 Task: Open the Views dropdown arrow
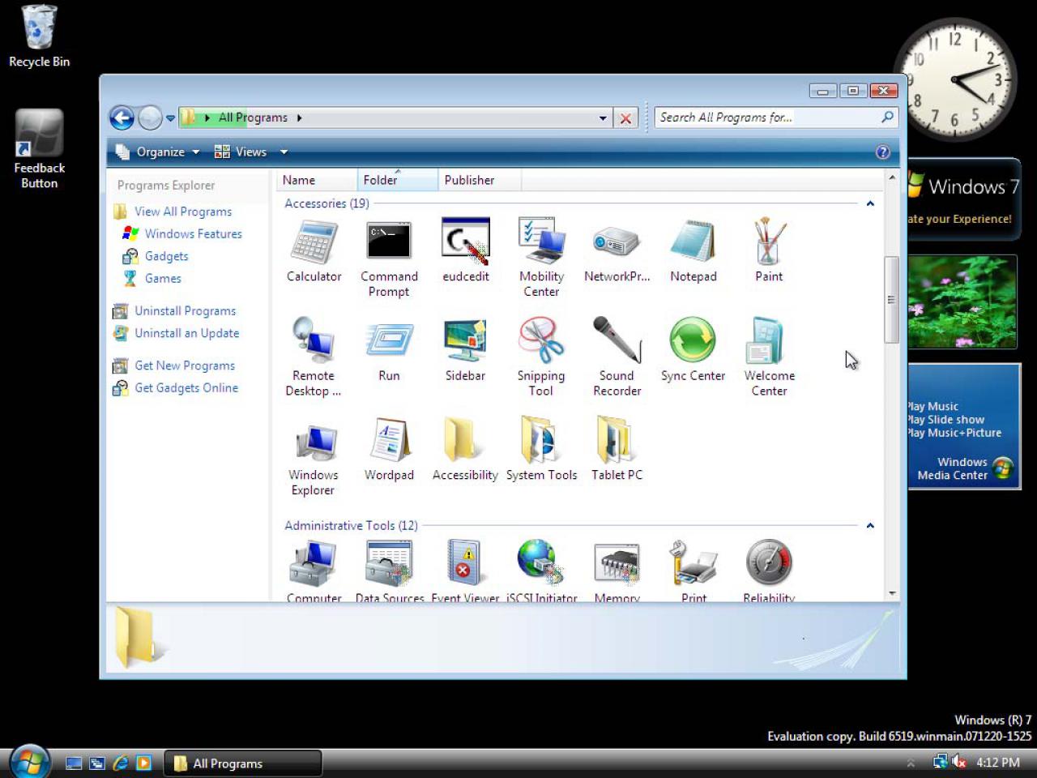(x=284, y=152)
